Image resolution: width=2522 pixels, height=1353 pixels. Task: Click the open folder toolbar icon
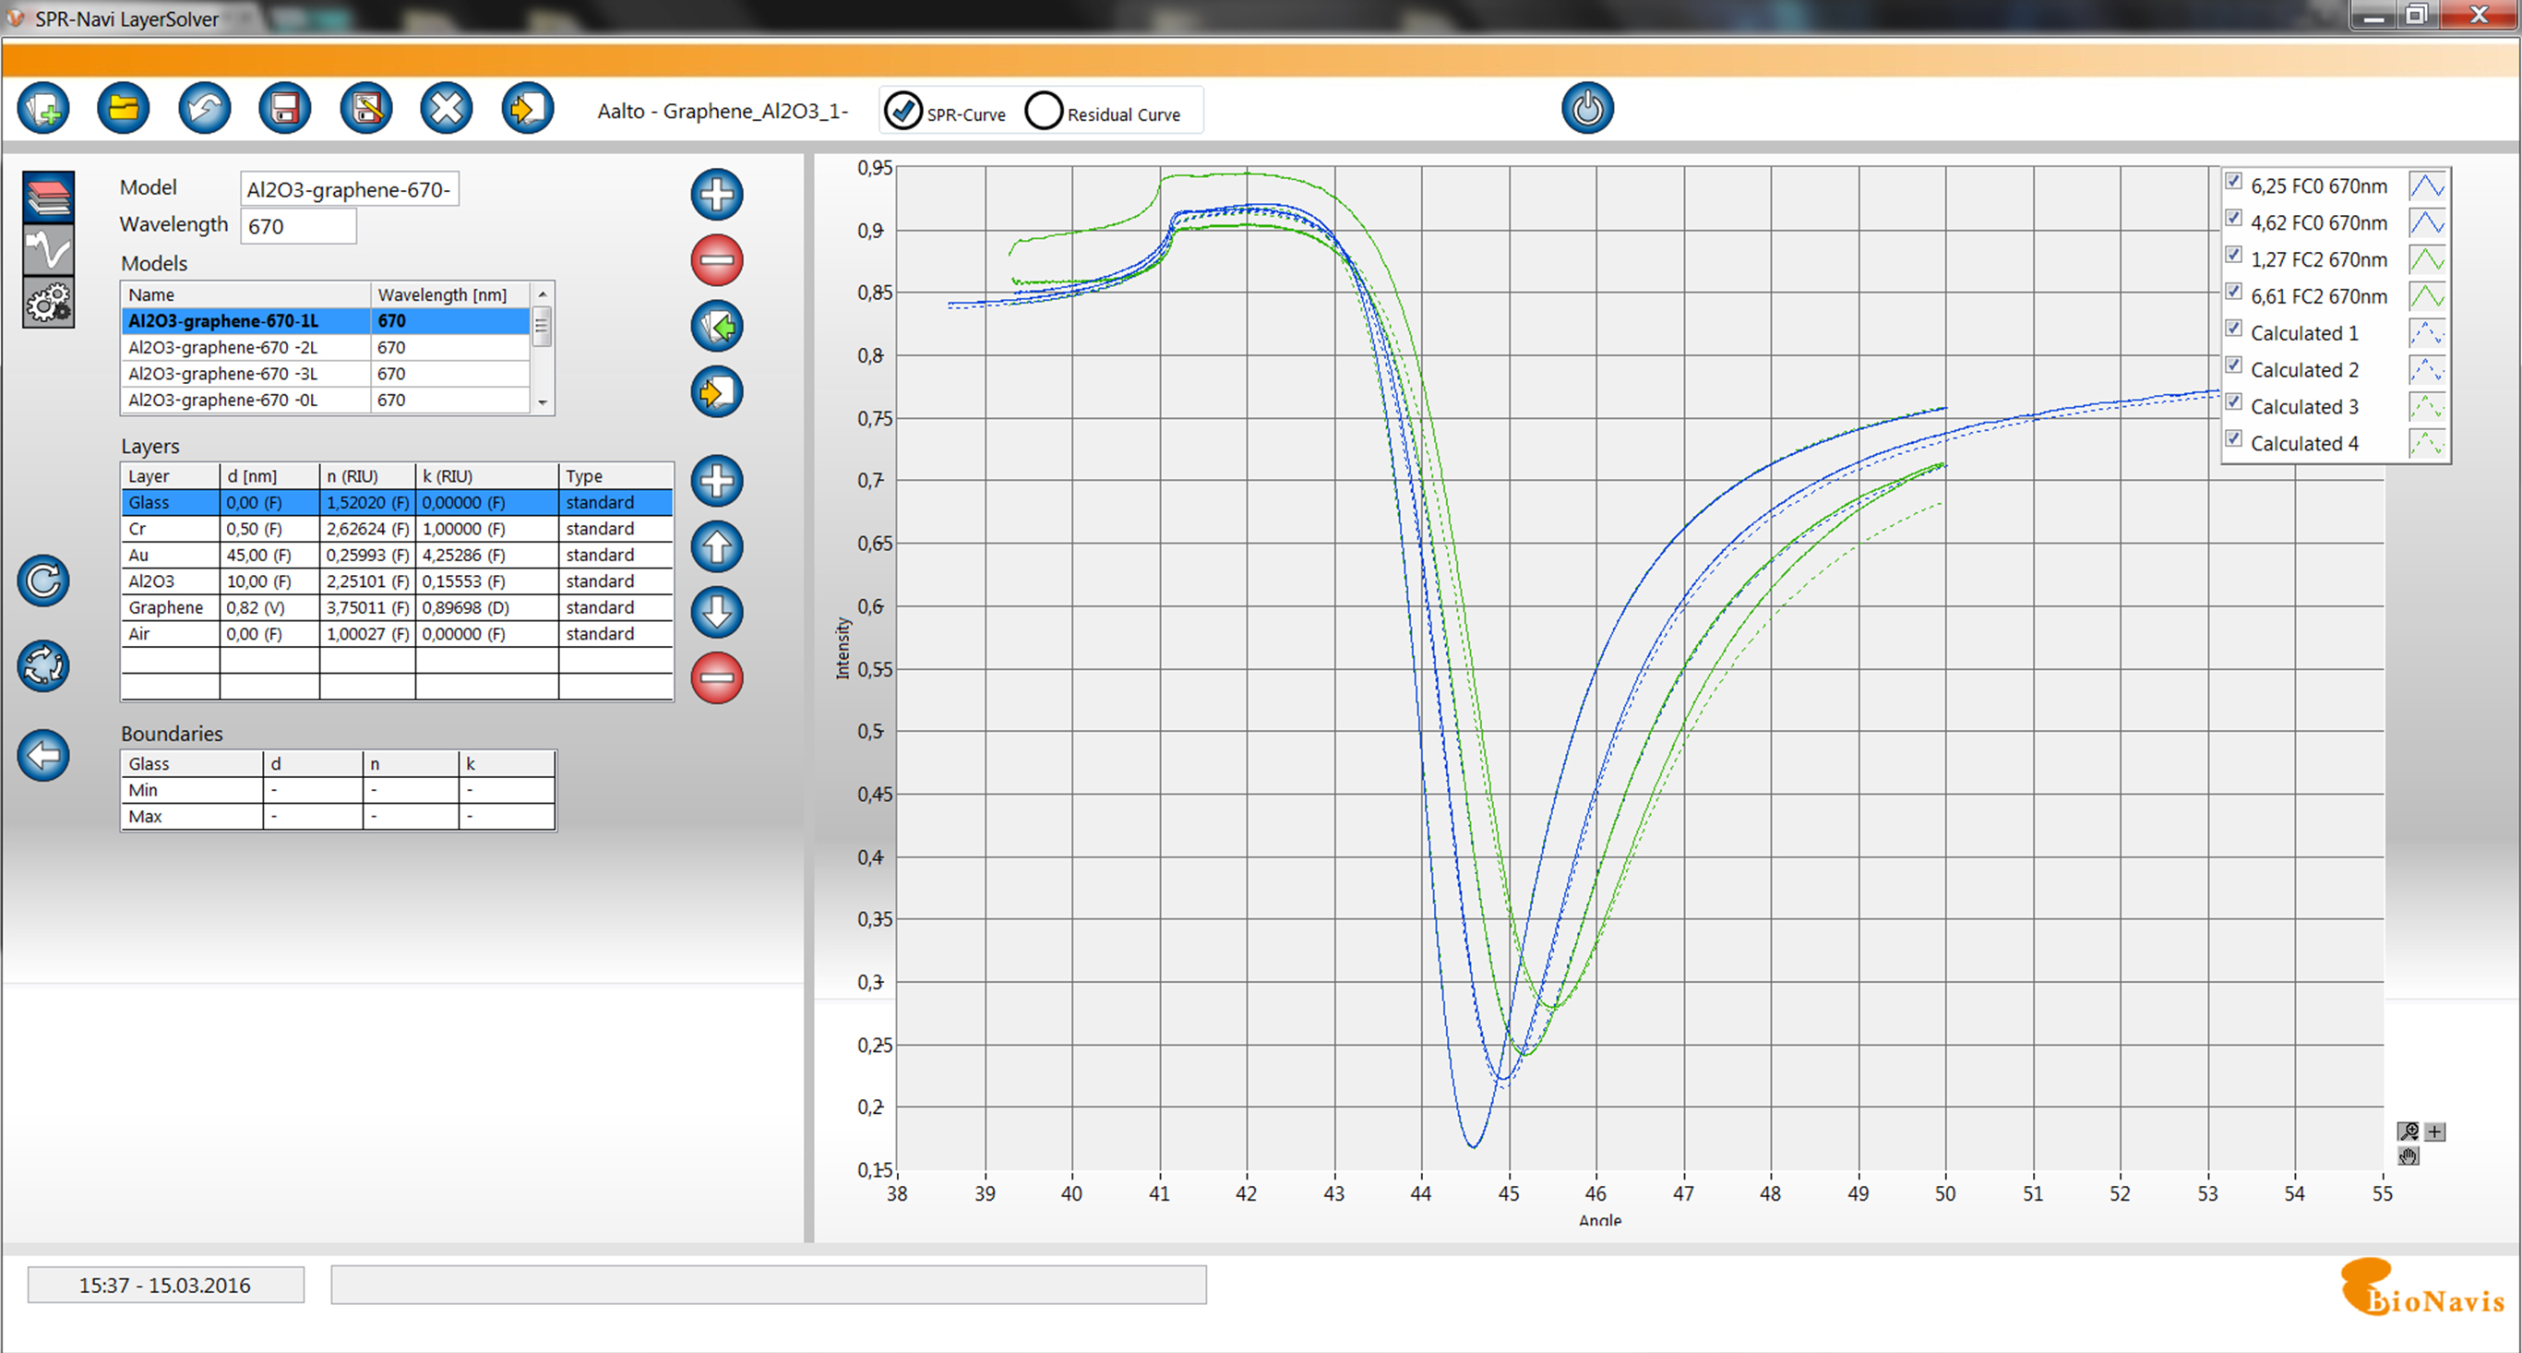[124, 109]
